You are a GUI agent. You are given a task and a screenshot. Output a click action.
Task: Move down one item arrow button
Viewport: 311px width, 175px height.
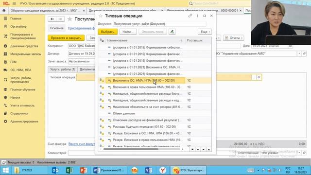point(203,149)
